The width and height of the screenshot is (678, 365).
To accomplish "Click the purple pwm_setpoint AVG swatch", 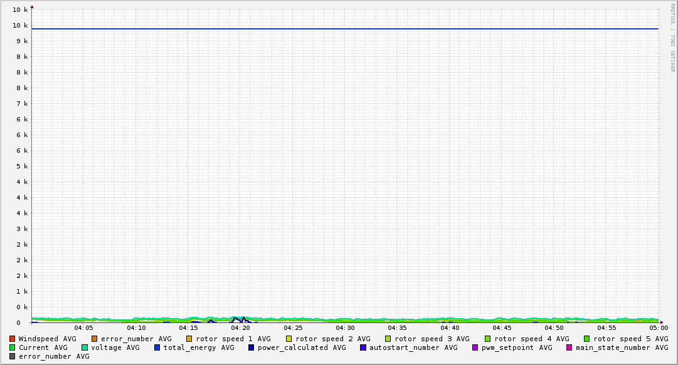I will [x=475, y=347].
